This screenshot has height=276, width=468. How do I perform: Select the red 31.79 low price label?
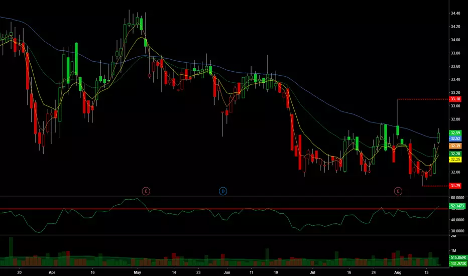455,186
